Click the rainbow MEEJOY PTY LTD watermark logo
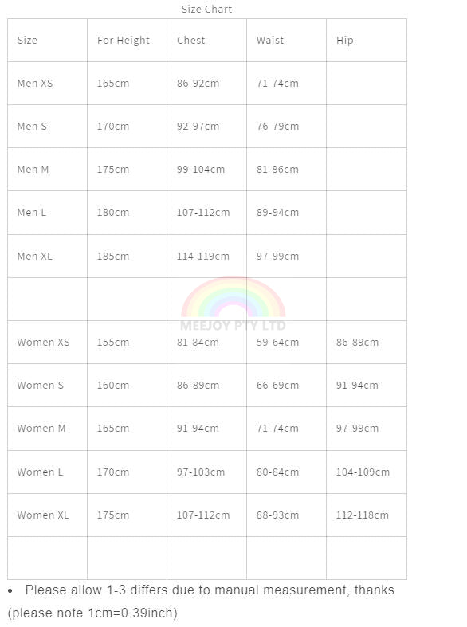Image resolution: width=467 pixels, height=627 pixels. (233, 304)
